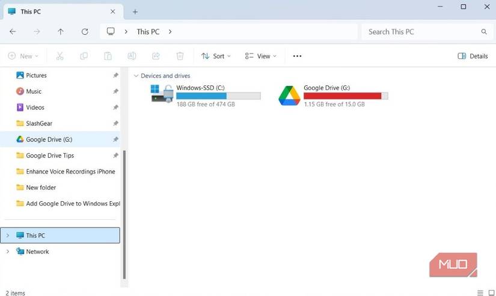Add a new tab with plus
Viewport: 496px width, 296px height.
(135, 11)
